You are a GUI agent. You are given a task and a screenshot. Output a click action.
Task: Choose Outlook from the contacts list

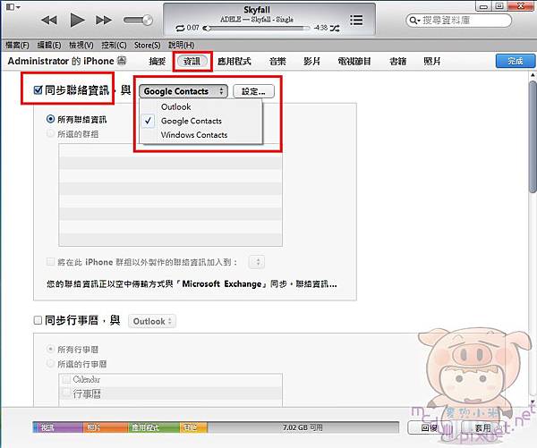point(201,106)
